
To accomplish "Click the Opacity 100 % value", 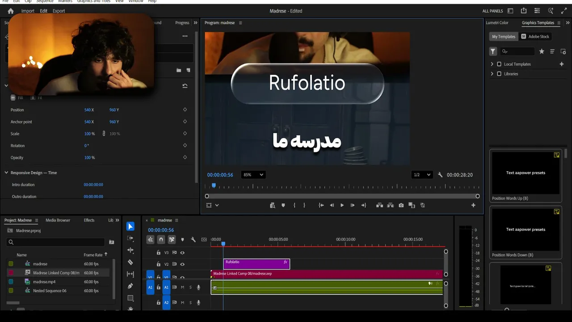I will (89, 157).
